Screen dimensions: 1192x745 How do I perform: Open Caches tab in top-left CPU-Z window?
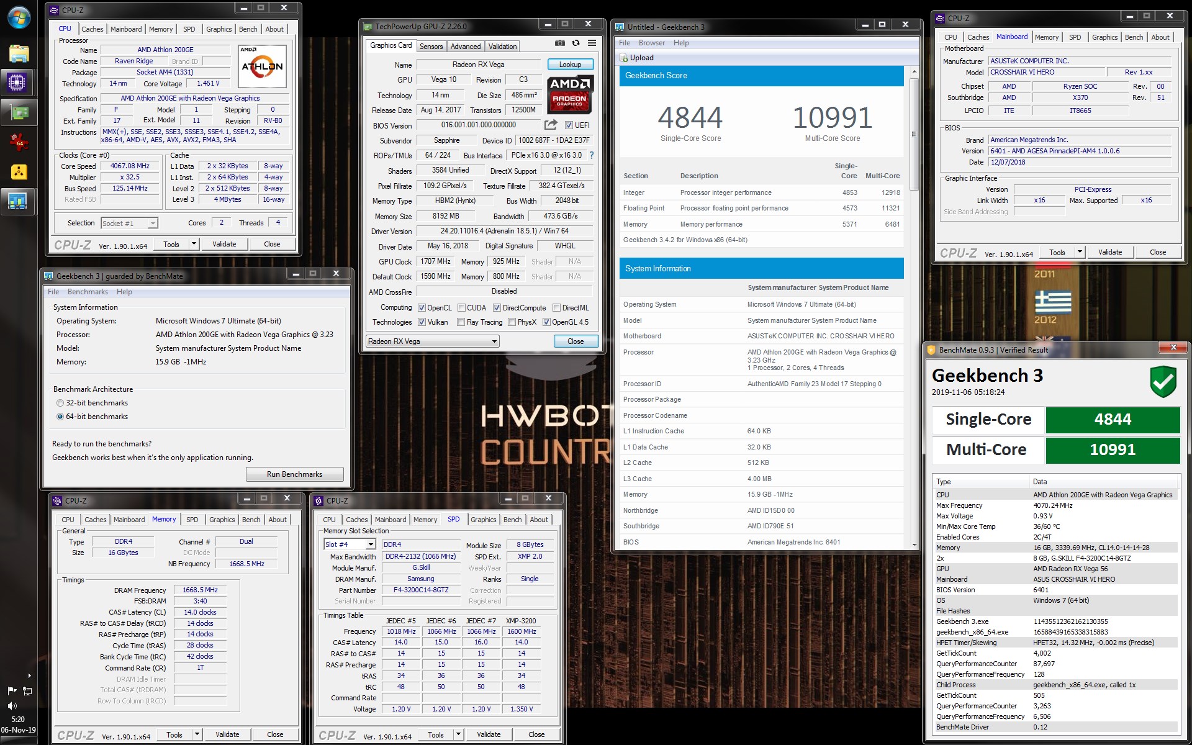point(93,29)
